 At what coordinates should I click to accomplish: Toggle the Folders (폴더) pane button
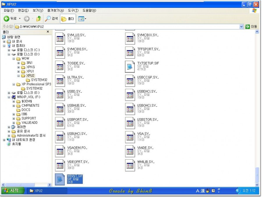[68, 19]
